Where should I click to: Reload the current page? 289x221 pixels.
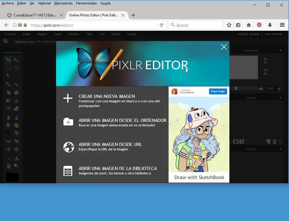161,25
